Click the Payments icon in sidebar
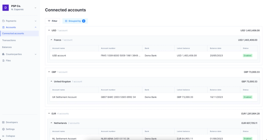This screenshot has height=140, width=267. [3, 21]
